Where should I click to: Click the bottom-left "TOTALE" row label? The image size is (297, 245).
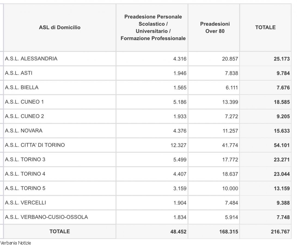60,231
